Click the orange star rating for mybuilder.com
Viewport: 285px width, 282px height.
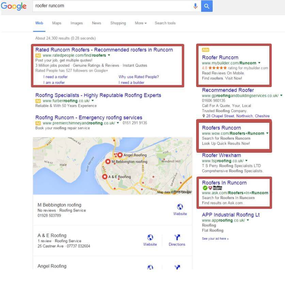click(218, 68)
